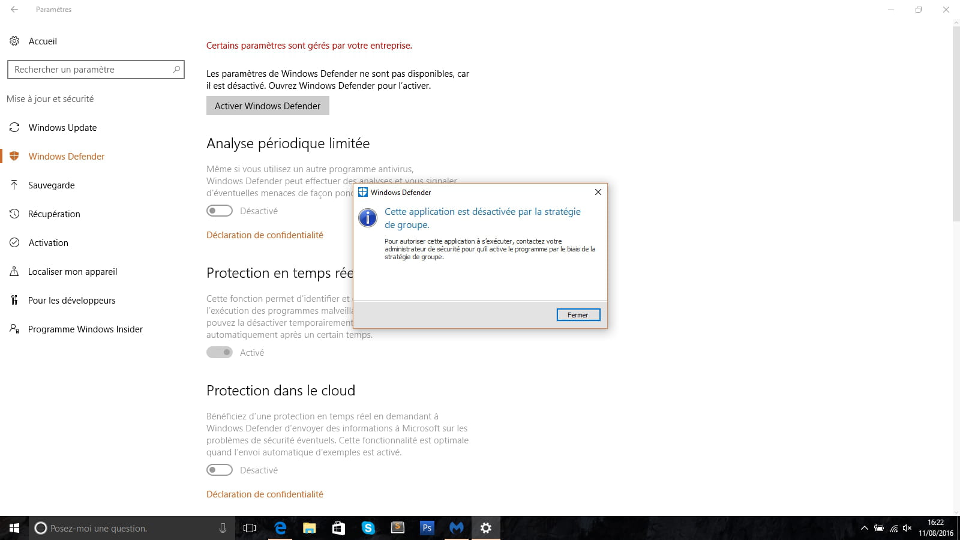This screenshot has height=540, width=960.
Task: Click the settings page vertical scrollbar thumb
Action: click(956, 123)
